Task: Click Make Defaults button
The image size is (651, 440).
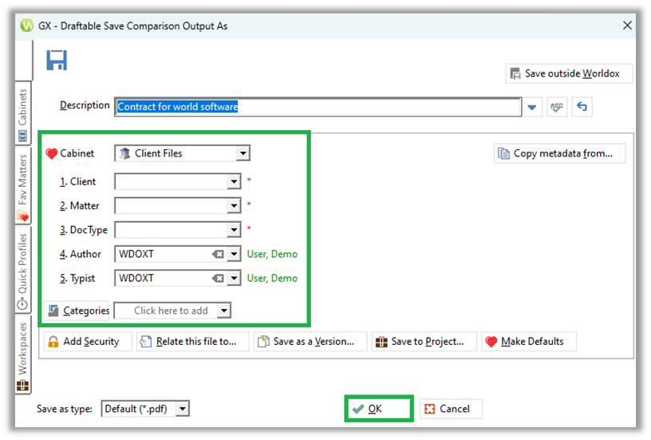Action: 528,342
